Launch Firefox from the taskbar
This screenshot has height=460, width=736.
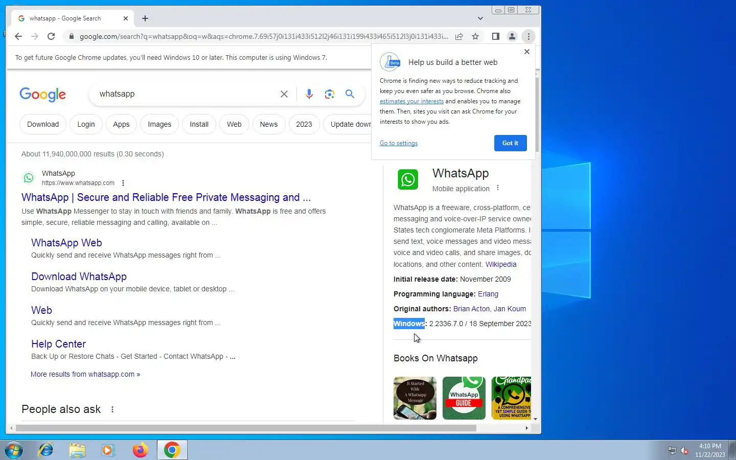pyautogui.click(x=140, y=450)
